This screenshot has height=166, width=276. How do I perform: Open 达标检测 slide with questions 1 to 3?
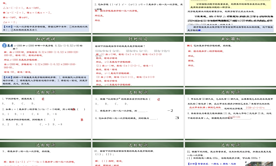[x=46, y=115]
